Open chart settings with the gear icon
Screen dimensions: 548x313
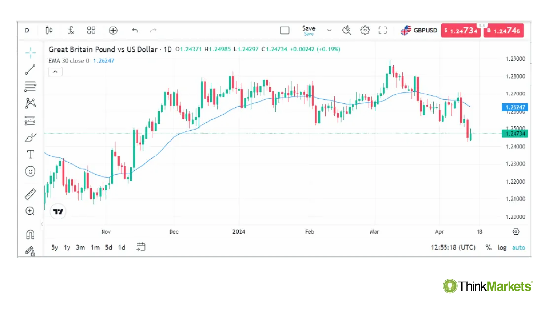pos(365,30)
